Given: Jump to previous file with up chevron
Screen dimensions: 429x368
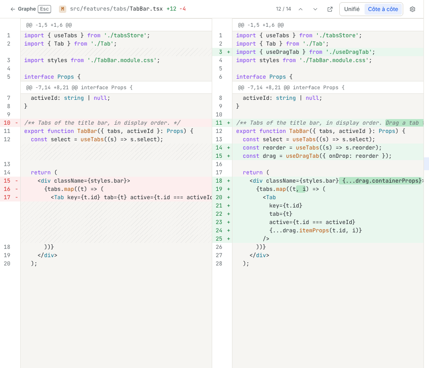Looking at the screenshot, I should (x=301, y=9).
